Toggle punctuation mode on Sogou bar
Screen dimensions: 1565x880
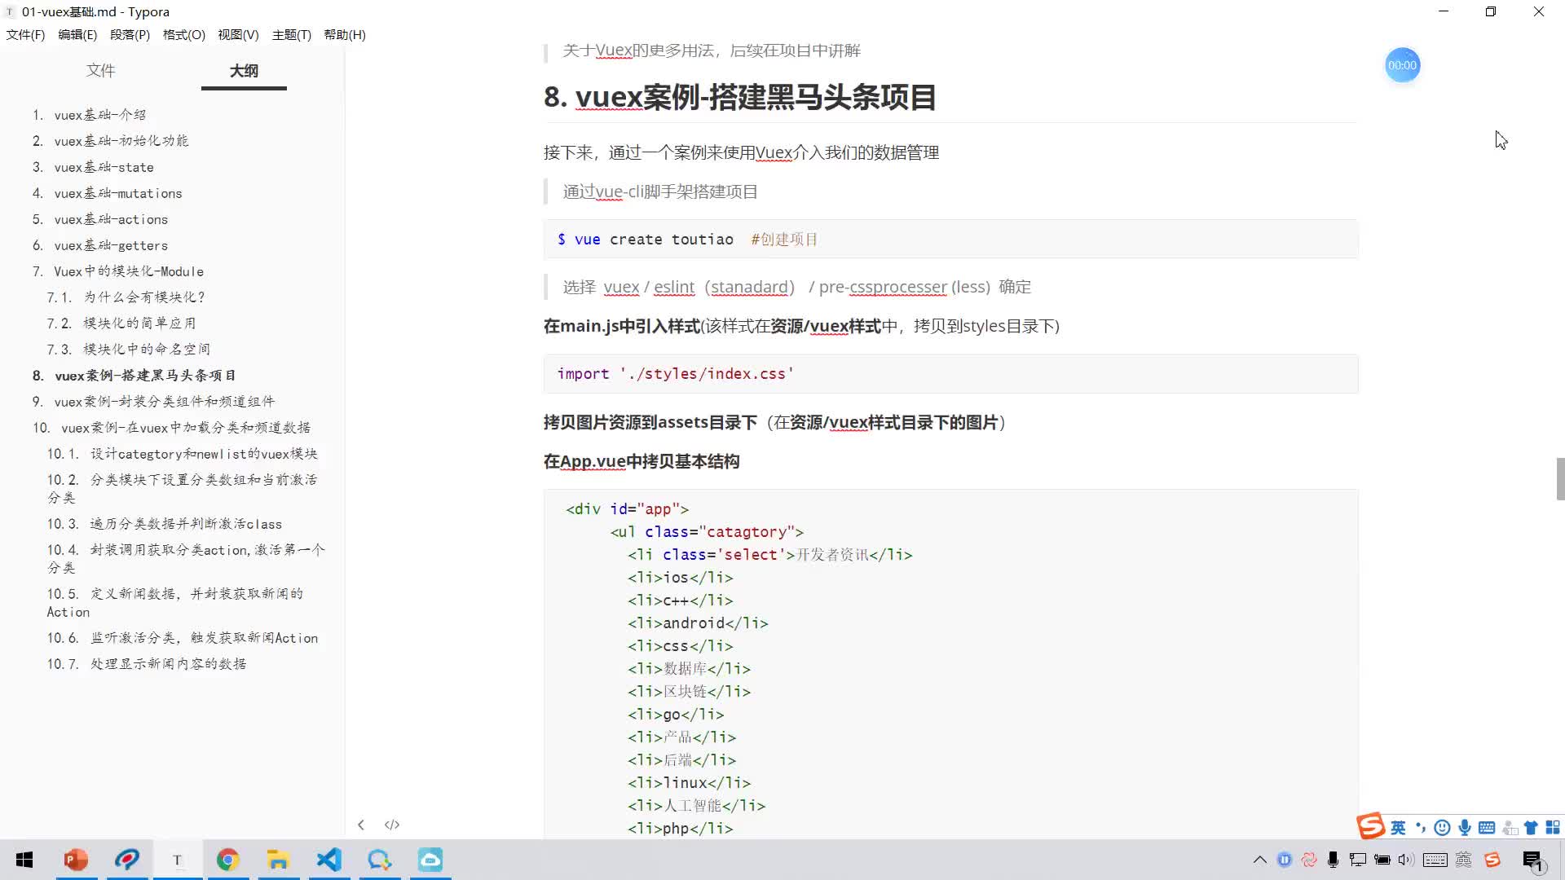1421,828
